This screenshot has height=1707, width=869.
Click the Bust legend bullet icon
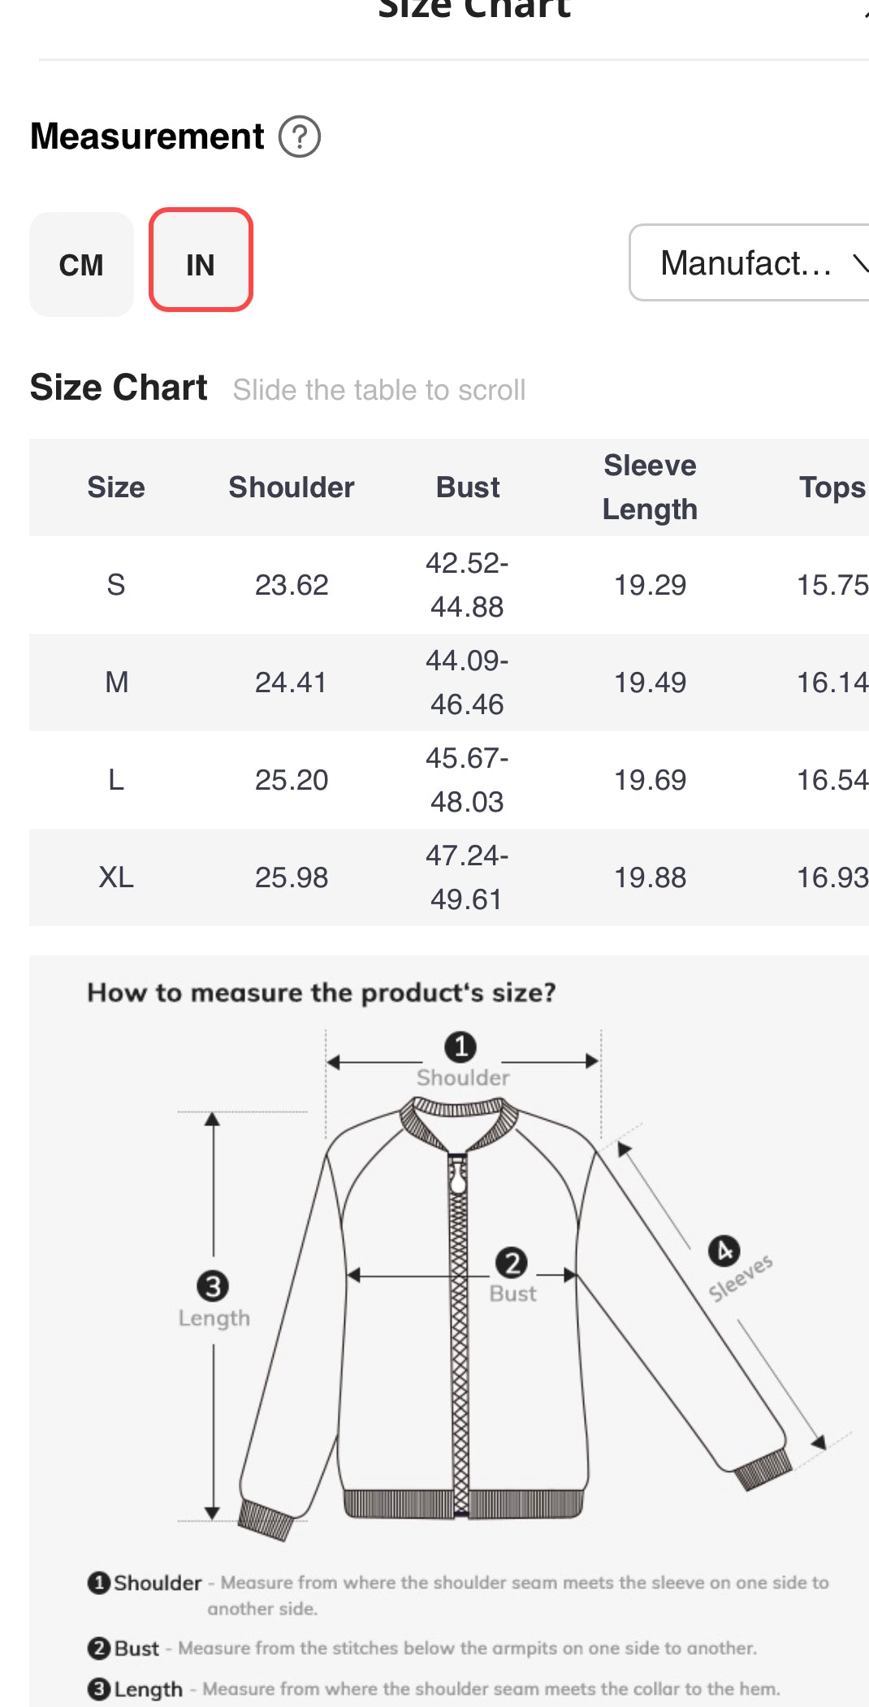pos(98,1649)
